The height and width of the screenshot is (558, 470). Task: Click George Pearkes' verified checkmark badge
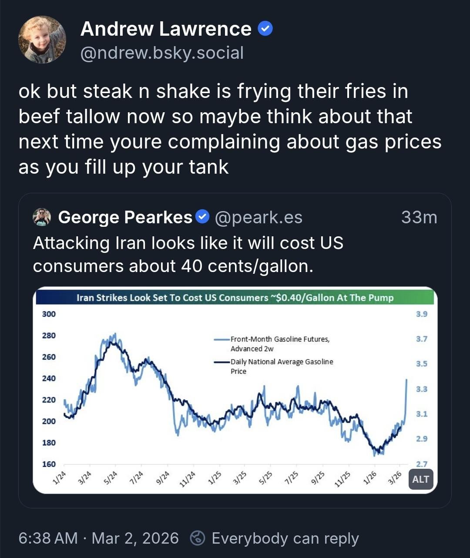coord(202,216)
